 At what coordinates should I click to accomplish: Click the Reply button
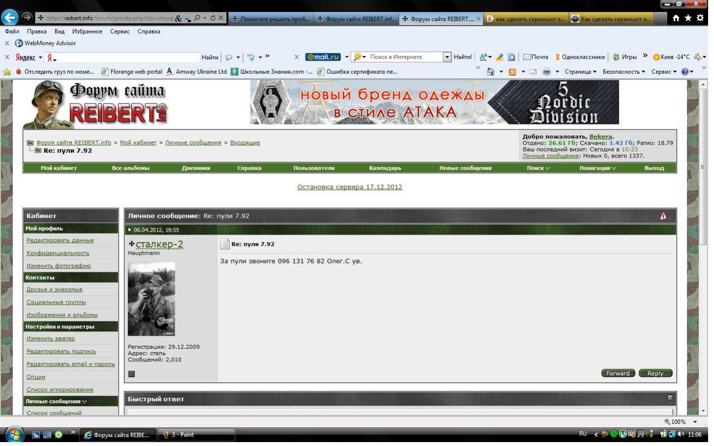click(x=655, y=374)
